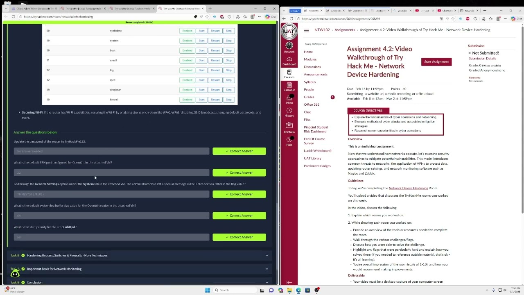Expand the Conclusion task
The image size is (524, 295).
click(x=139, y=282)
